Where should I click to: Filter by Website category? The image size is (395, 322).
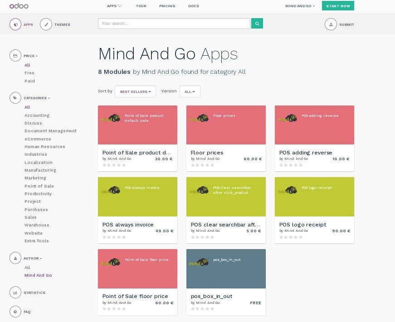[34, 233]
